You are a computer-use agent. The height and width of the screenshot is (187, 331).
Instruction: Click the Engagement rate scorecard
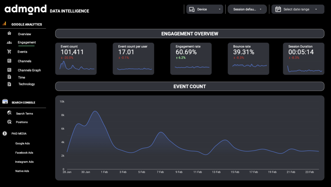[x=191, y=59]
